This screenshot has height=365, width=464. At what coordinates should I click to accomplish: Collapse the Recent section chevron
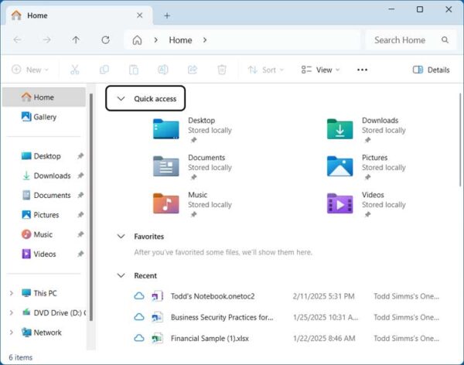pyautogui.click(x=121, y=275)
